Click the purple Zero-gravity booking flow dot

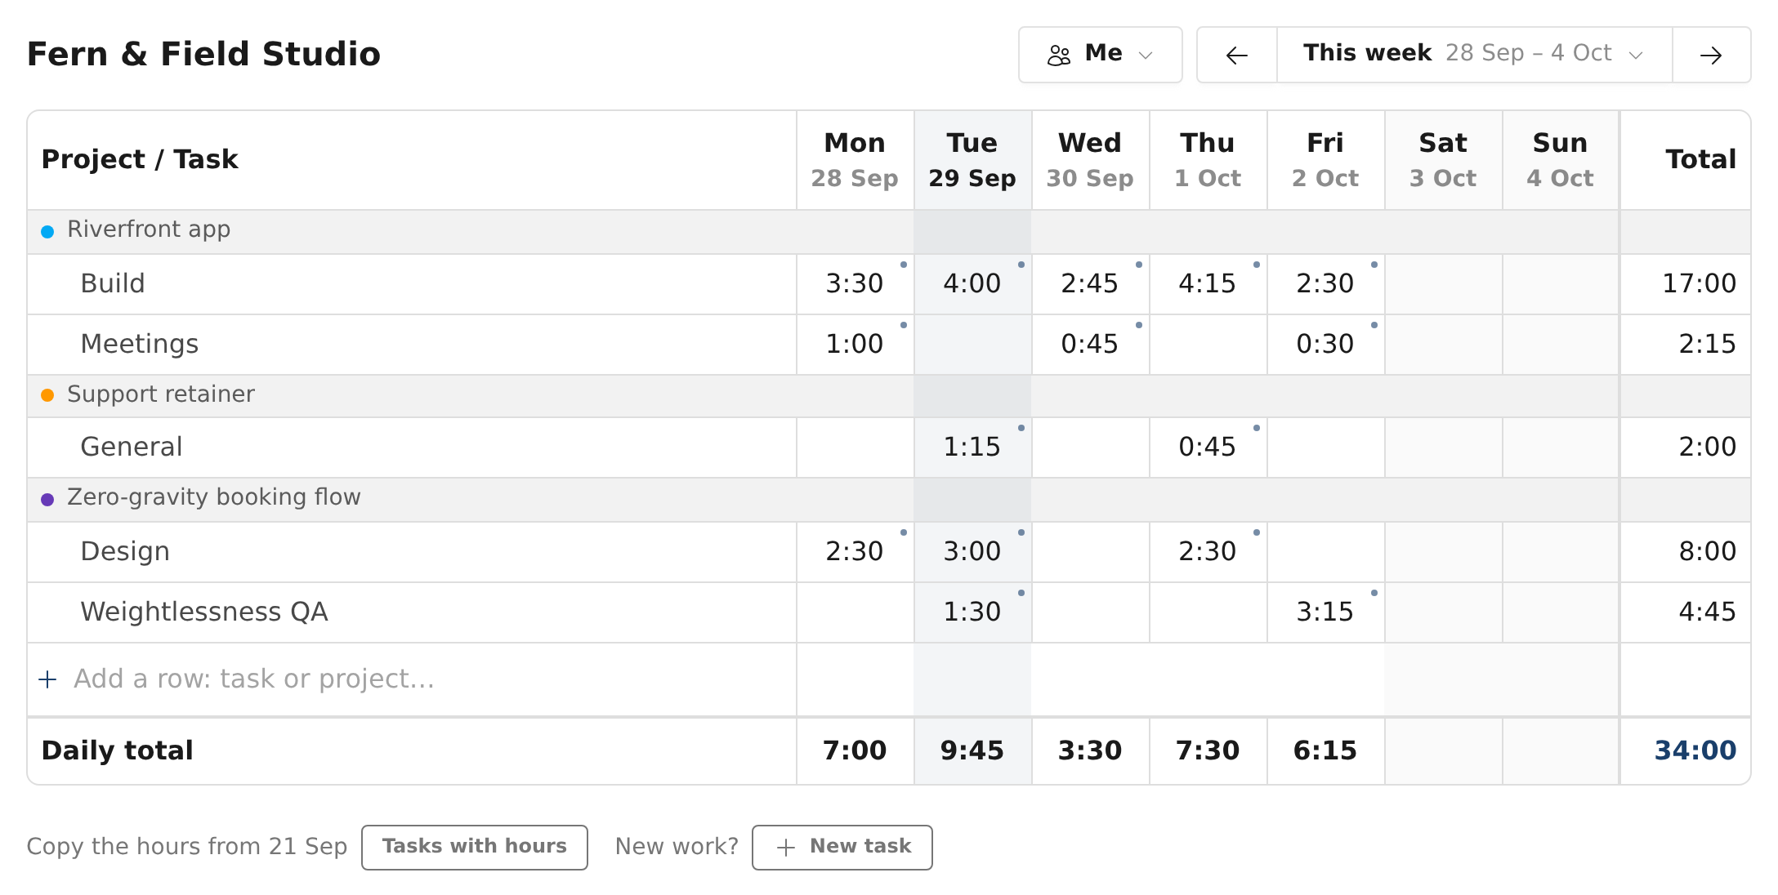[x=47, y=499]
